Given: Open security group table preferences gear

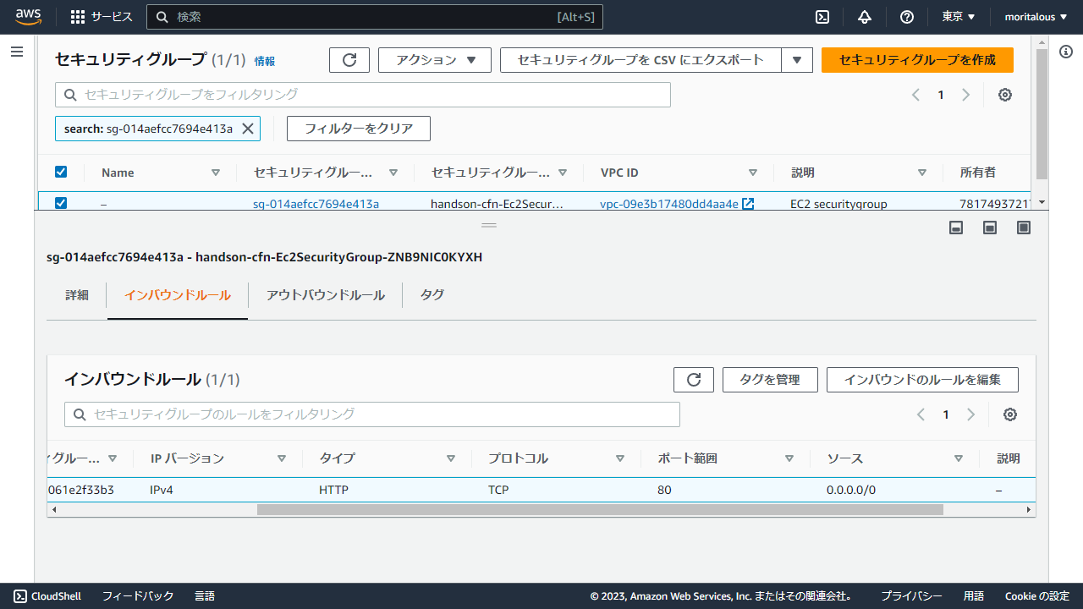Looking at the screenshot, I should pos(1005,95).
